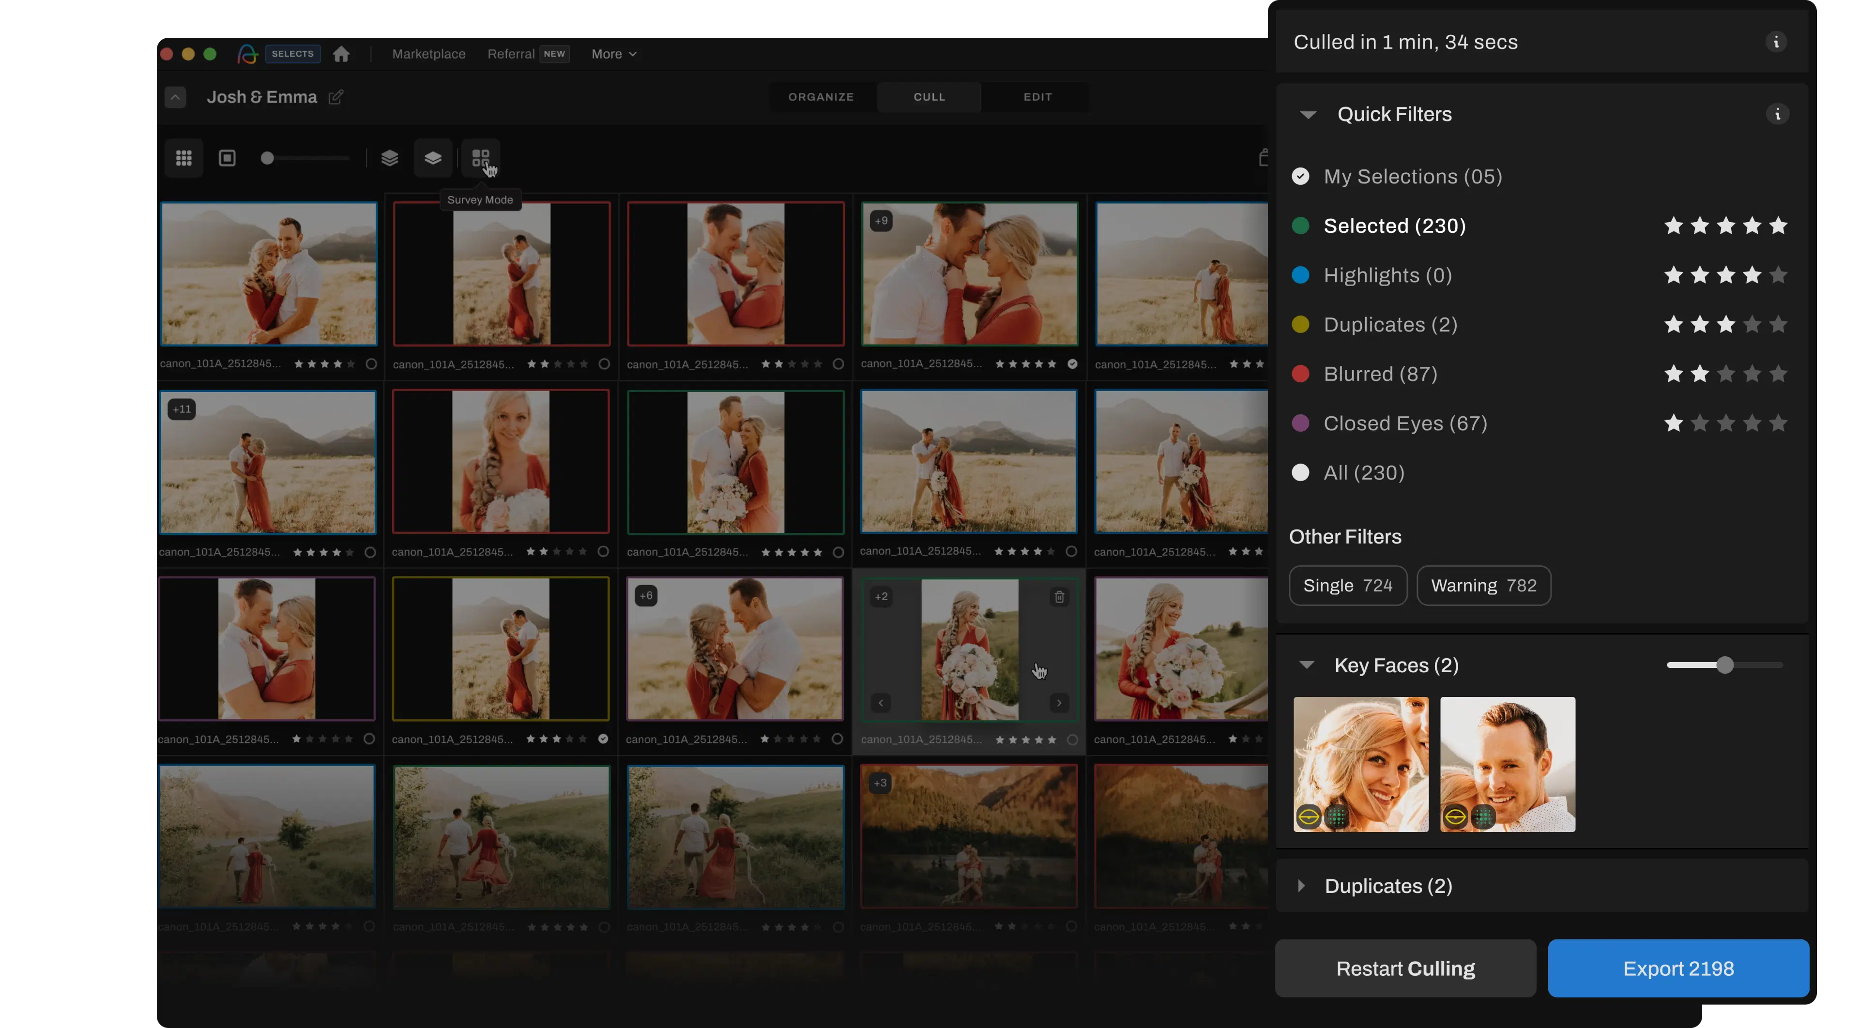Switch to grid view icon
Image resolution: width=1859 pixels, height=1028 pixels.
click(184, 158)
